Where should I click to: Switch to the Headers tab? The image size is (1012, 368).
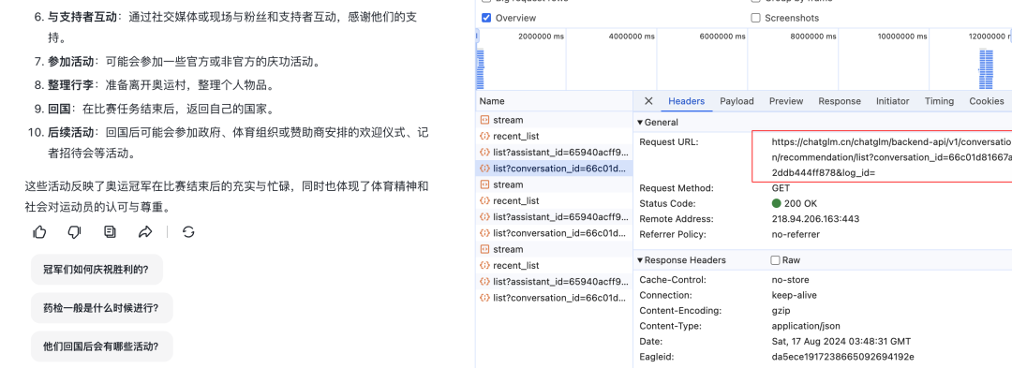coord(686,101)
